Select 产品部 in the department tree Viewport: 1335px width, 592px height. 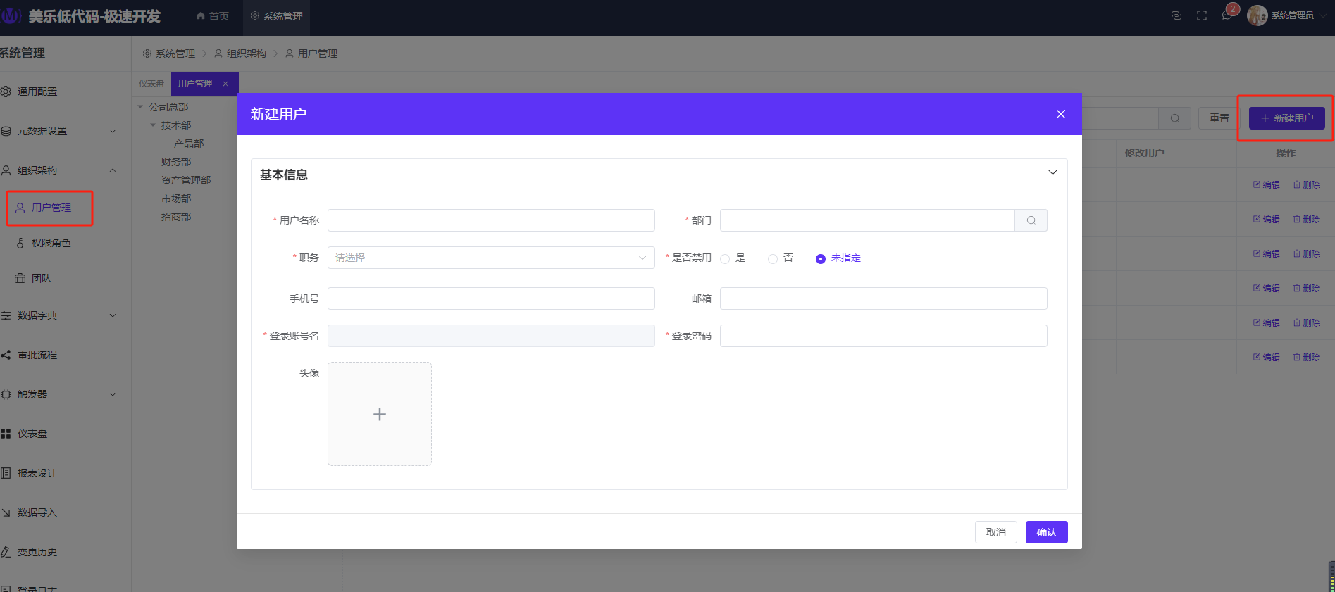(x=189, y=144)
